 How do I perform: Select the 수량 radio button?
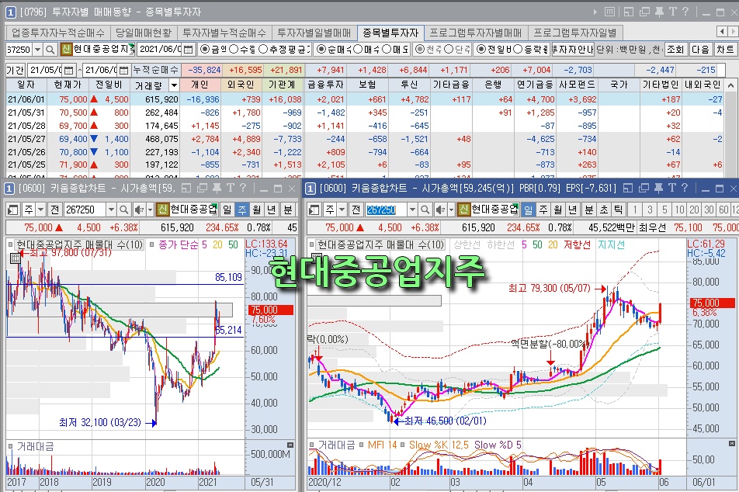tap(232, 49)
